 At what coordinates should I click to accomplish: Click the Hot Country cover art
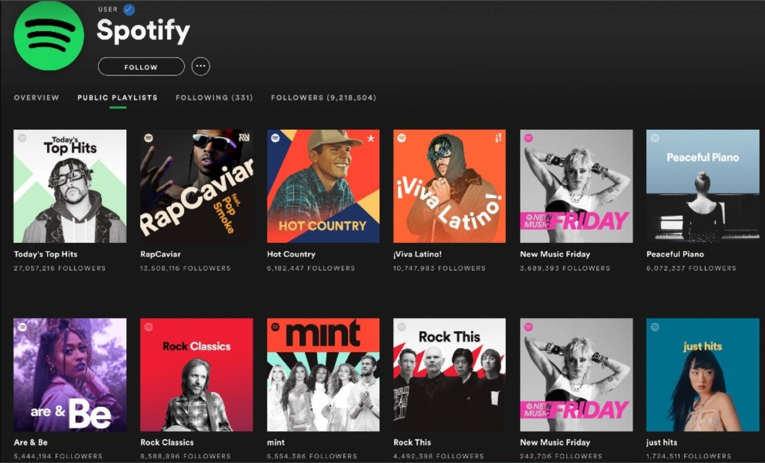[323, 186]
